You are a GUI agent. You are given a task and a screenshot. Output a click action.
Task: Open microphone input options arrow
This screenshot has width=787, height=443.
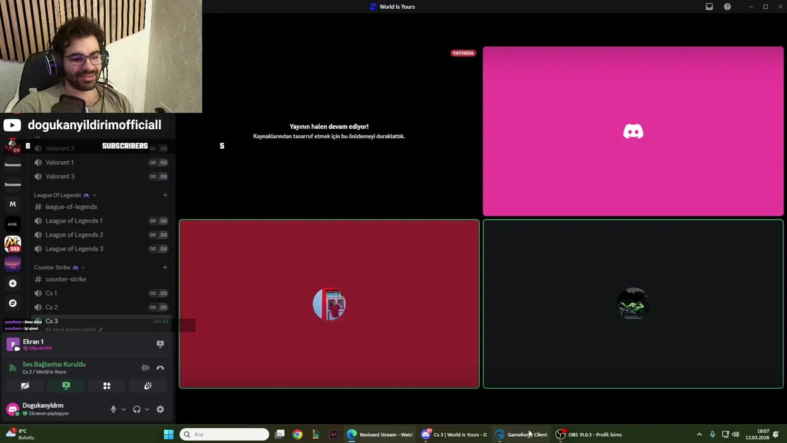tap(124, 409)
